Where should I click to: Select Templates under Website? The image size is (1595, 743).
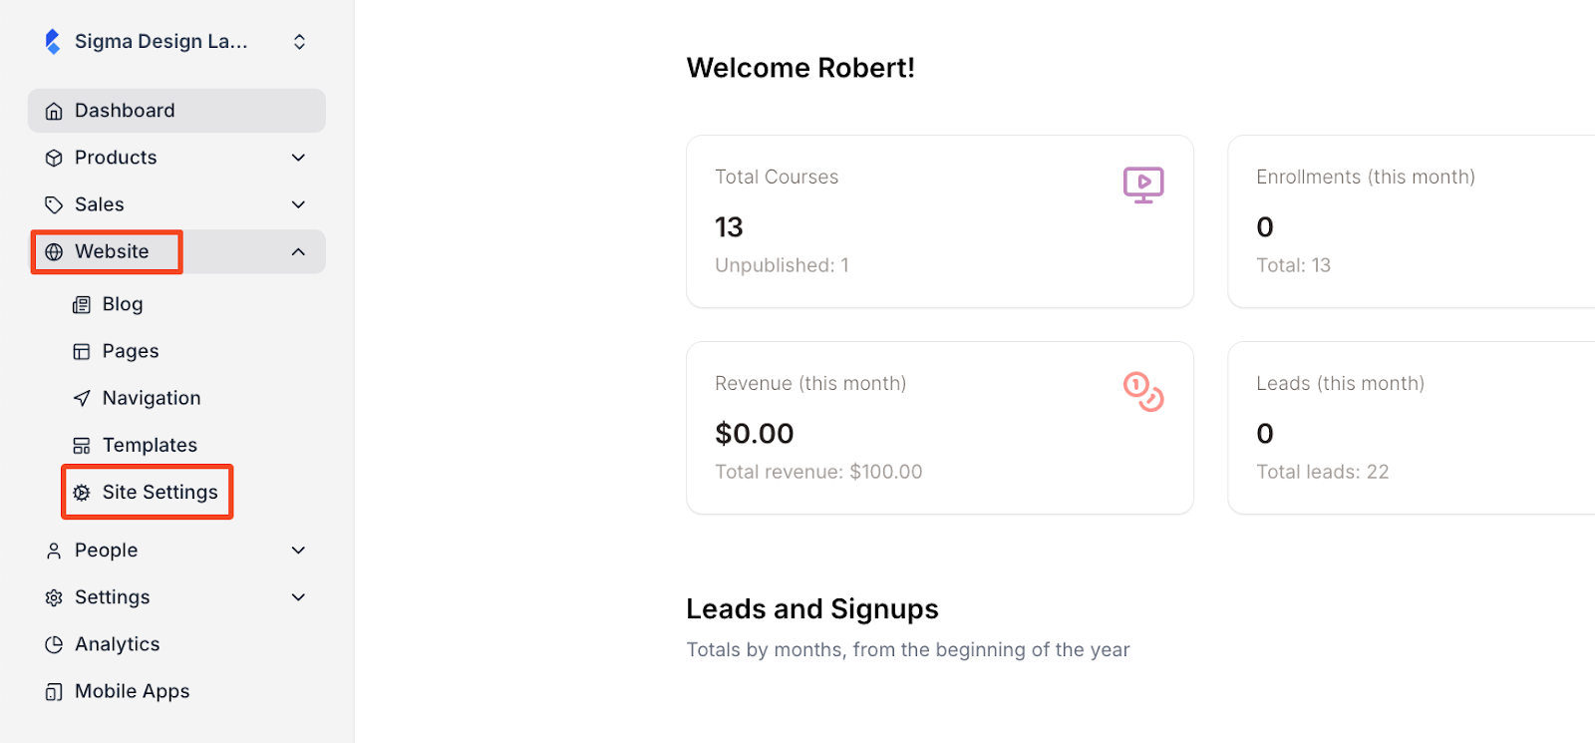[150, 445]
